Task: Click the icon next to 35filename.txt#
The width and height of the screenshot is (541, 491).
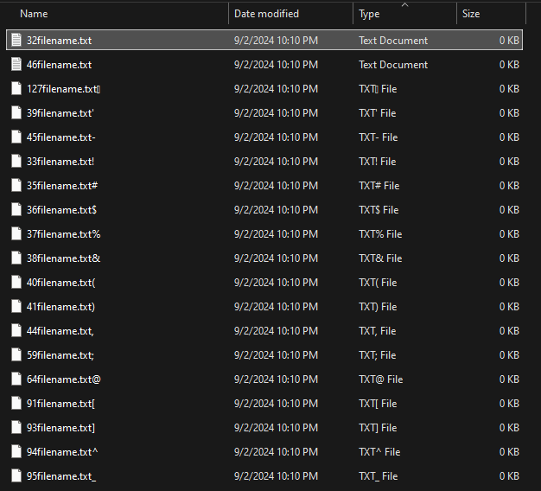Action: point(16,186)
